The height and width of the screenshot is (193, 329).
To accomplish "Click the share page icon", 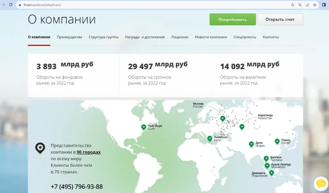I will [307, 5].
